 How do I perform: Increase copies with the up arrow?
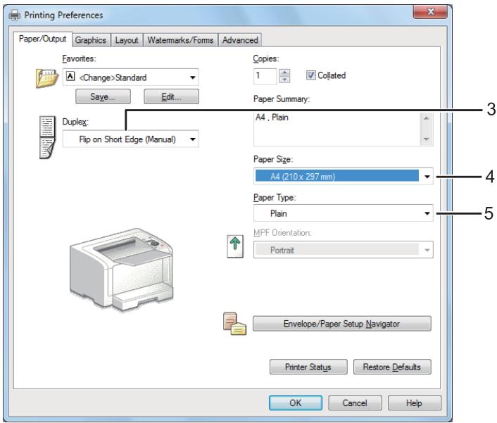284,72
